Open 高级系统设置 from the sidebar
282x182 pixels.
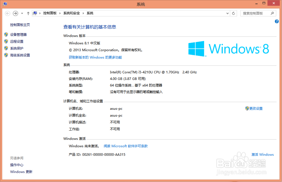point(20,55)
